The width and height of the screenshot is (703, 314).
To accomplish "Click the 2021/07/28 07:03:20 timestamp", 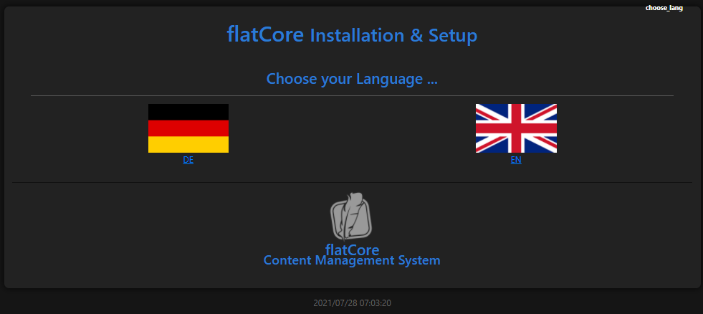I will click(352, 303).
